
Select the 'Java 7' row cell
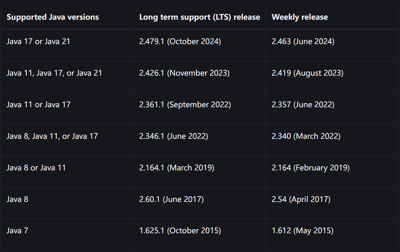point(17,231)
